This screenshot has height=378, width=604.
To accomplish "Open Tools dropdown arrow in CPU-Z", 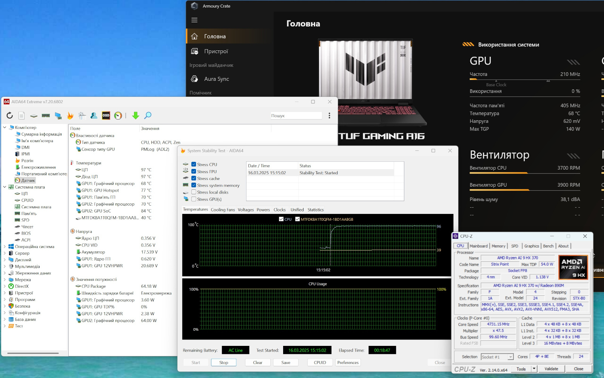I will click(x=534, y=369).
